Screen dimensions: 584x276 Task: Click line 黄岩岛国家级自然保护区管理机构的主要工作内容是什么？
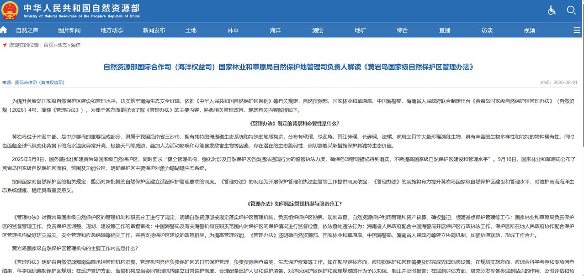(74, 249)
